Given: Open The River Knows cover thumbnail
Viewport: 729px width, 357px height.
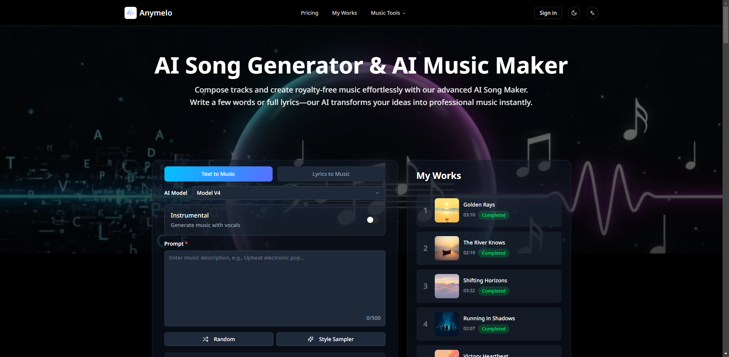Looking at the screenshot, I should click(447, 248).
